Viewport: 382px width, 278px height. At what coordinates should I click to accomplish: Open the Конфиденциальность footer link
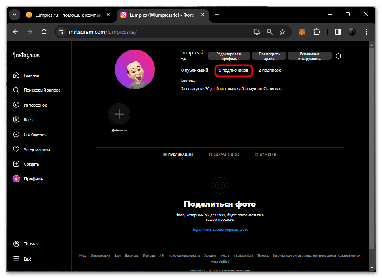click(184, 255)
